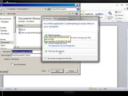Click the file list horizontal scroll left arrow

coord(17,47)
